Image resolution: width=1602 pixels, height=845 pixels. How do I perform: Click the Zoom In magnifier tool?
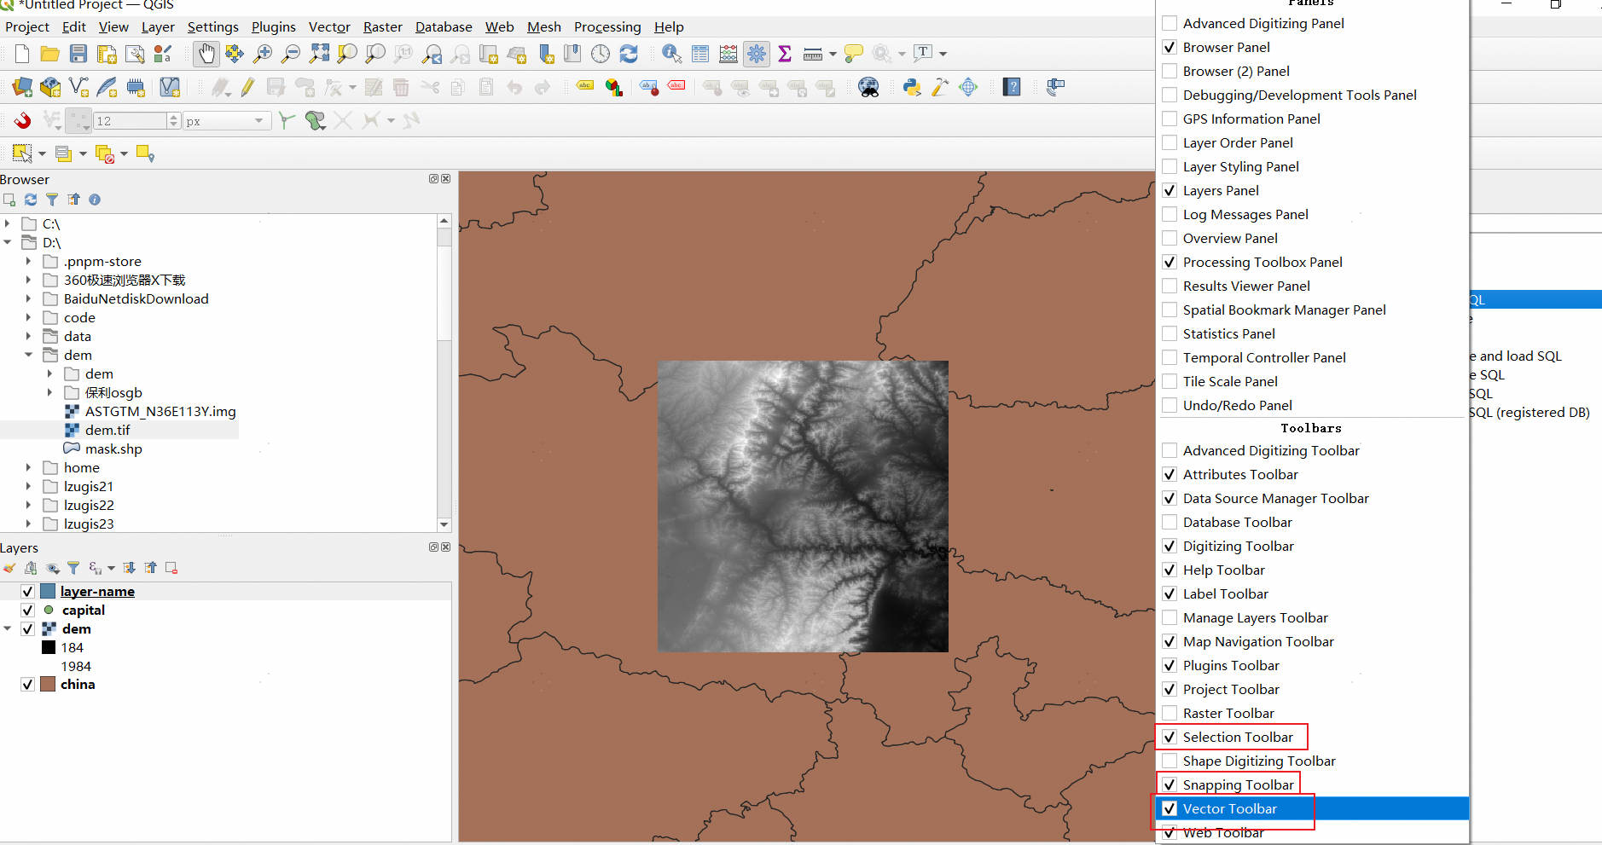263,54
